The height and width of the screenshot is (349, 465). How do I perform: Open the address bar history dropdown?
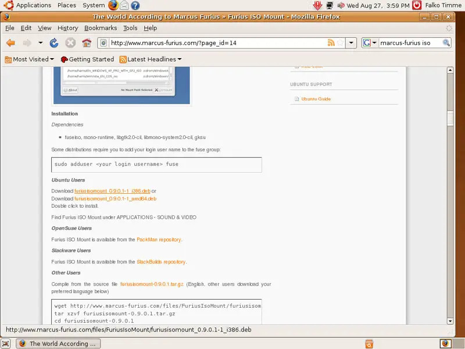[x=351, y=42]
